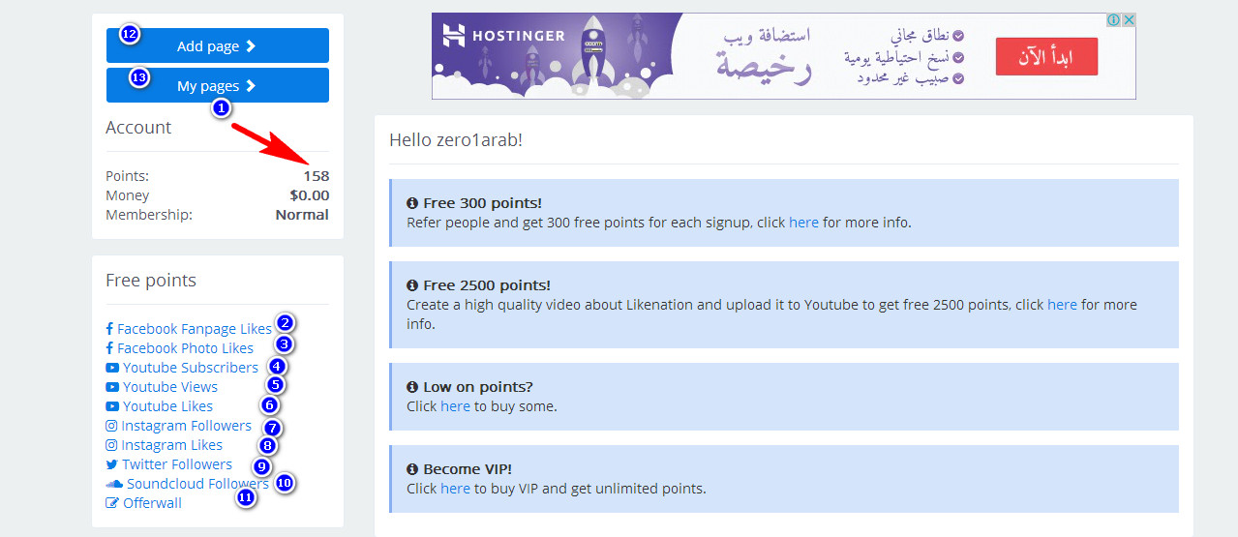Open Youtube Views link

pyautogui.click(x=170, y=387)
